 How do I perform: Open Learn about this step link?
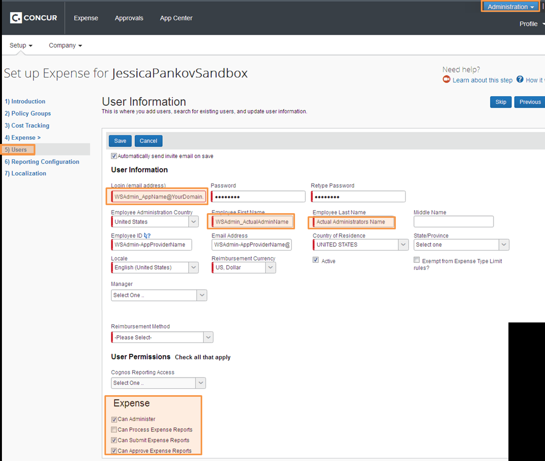[482, 80]
